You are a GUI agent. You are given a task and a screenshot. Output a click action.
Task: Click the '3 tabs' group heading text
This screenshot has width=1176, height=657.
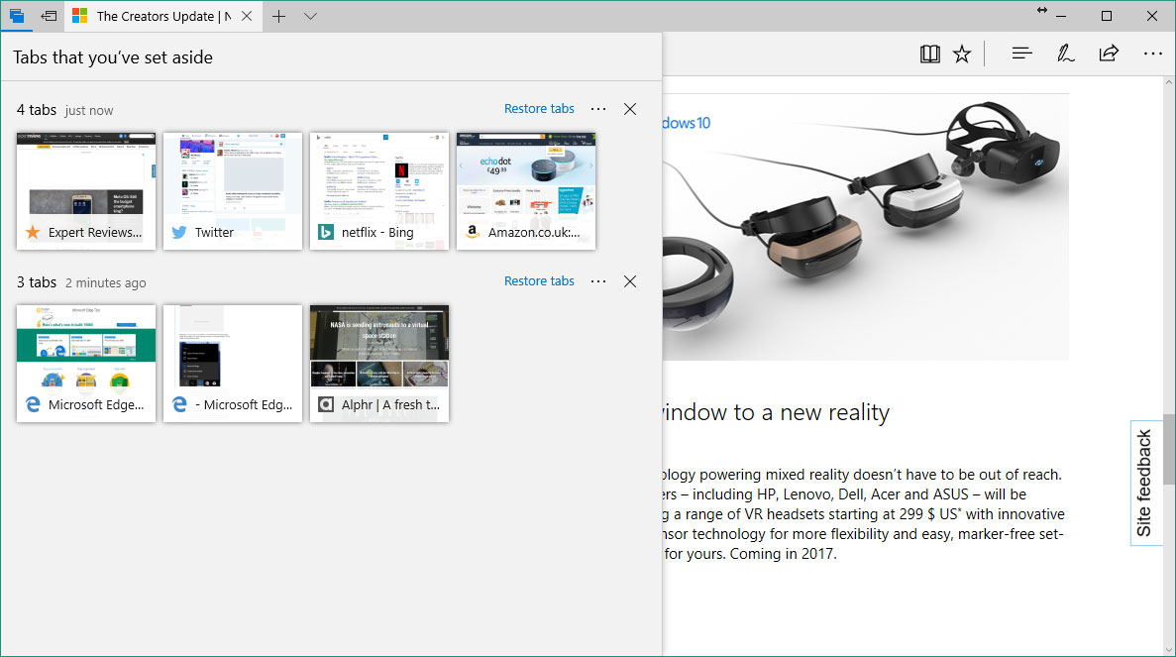(36, 282)
